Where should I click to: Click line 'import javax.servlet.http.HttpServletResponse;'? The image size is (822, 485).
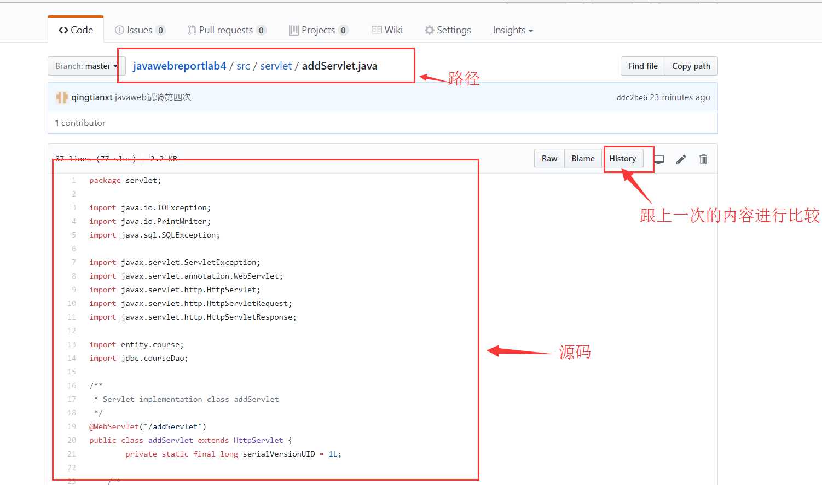point(193,317)
